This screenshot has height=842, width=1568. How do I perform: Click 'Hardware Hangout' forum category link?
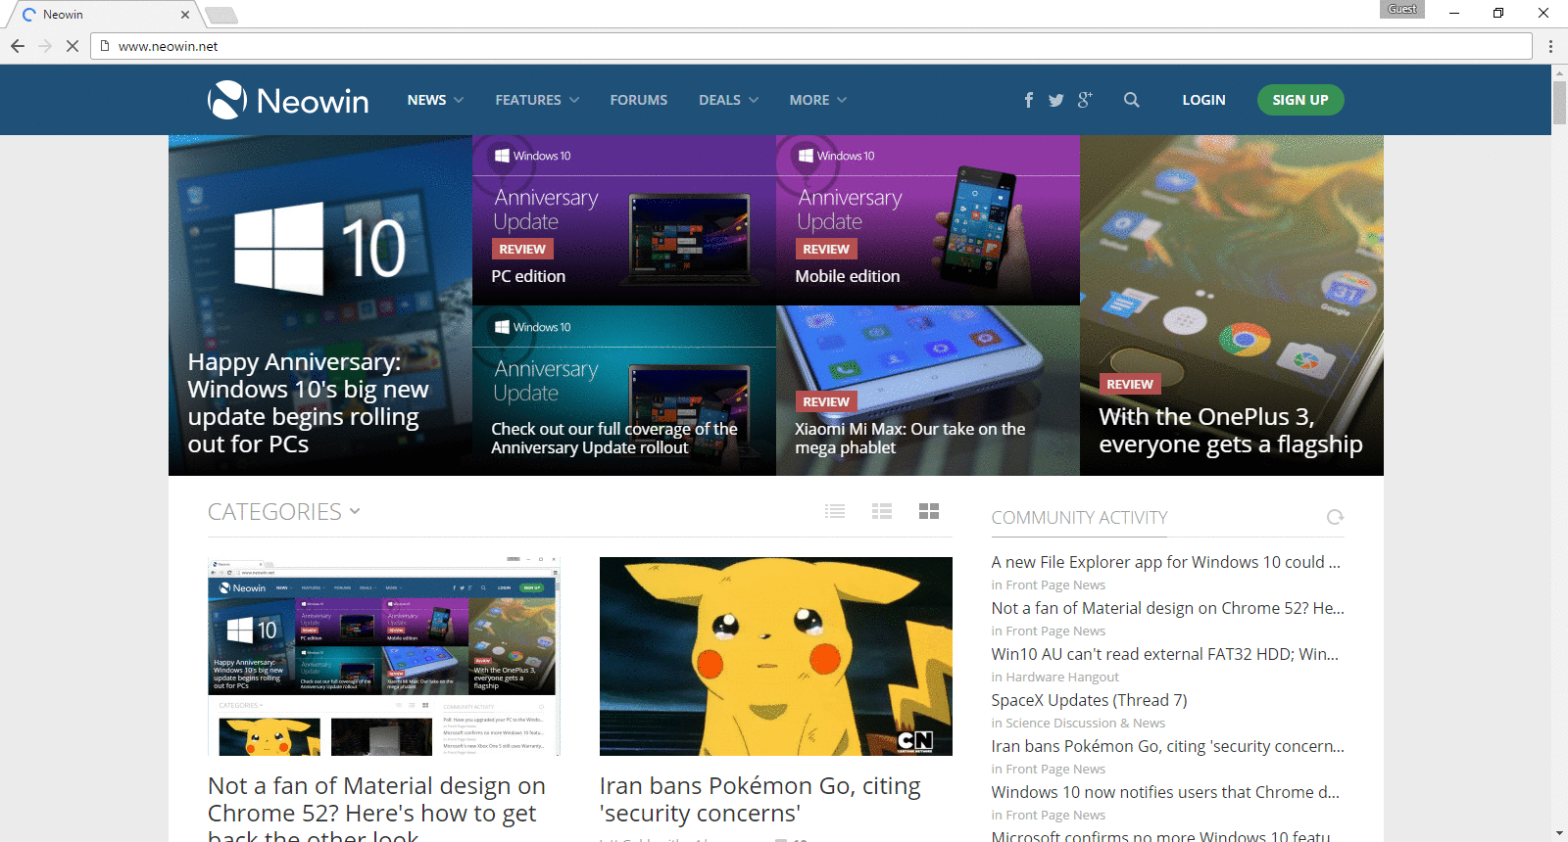click(1062, 677)
